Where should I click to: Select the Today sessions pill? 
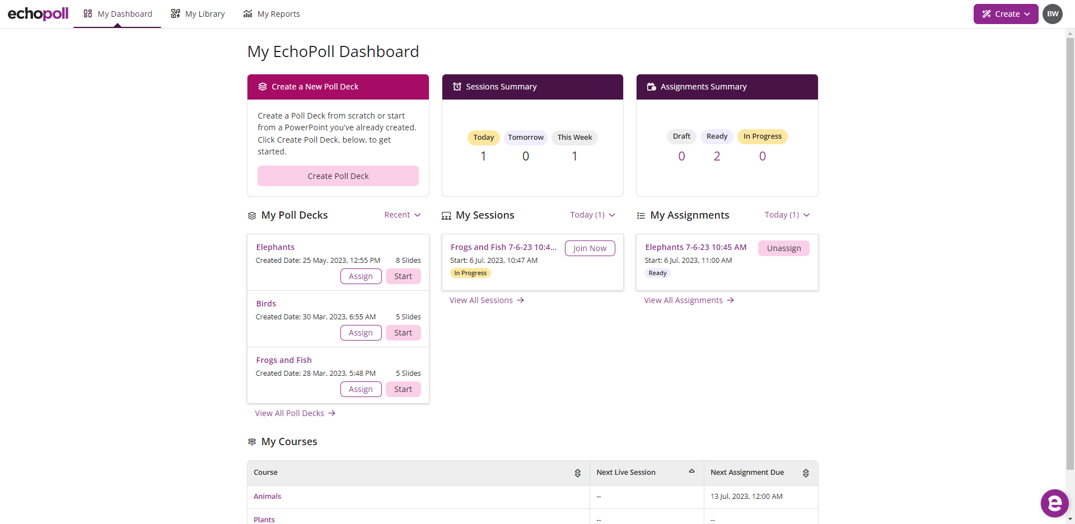[484, 138]
